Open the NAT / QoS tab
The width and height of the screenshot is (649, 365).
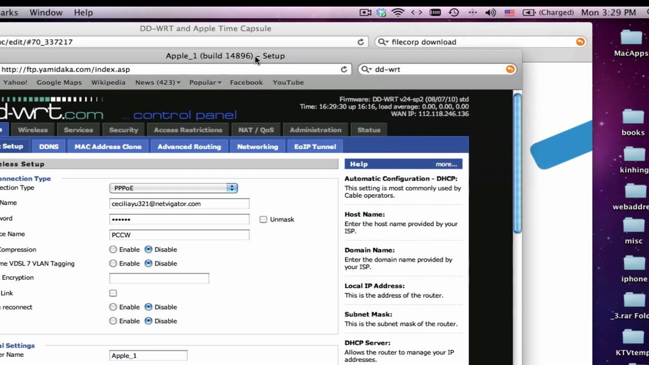tap(256, 130)
